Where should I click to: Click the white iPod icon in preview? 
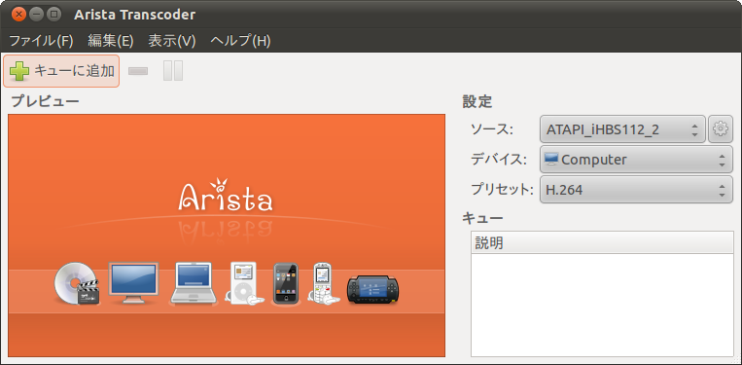point(245,283)
